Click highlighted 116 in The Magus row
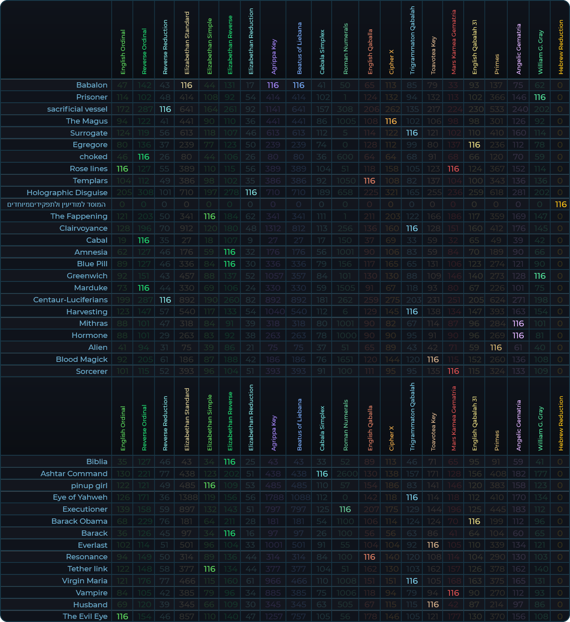The image size is (570, 622). click(x=391, y=121)
